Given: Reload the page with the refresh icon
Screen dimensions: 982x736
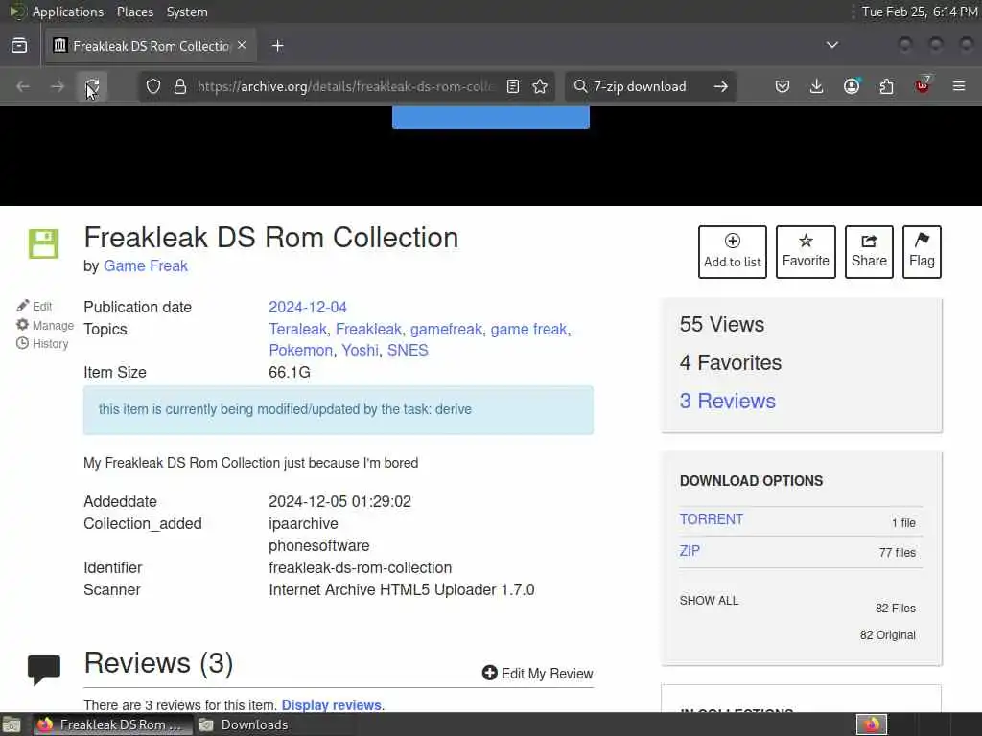Looking at the screenshot, I should tap(92, 86).
